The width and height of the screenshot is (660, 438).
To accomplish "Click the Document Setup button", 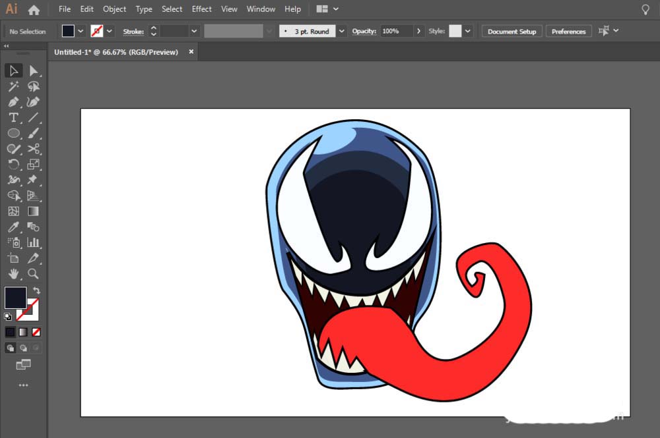I will [511, 32].
